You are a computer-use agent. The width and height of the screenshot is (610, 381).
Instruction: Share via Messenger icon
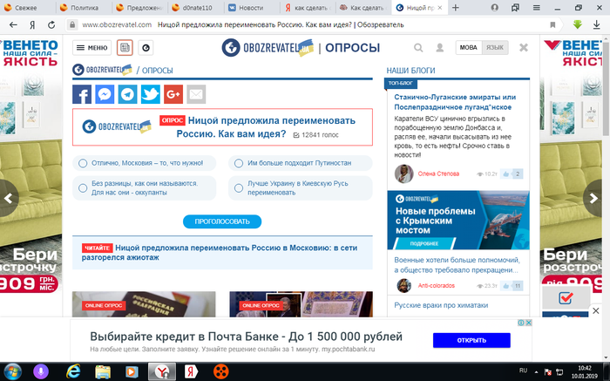tap(105, 94)
